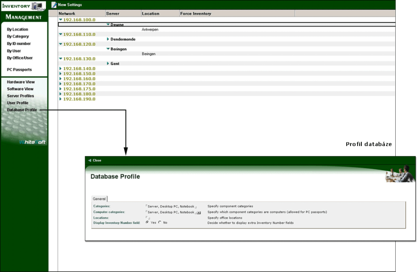Click the Close arrow icon in dialog

(89, 160)
